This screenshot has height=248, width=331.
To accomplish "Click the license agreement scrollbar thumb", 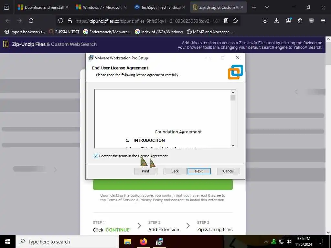I will coord(233,98).
